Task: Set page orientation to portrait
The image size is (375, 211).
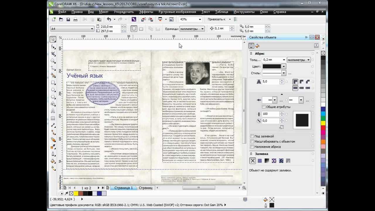Action: point(134,29)
